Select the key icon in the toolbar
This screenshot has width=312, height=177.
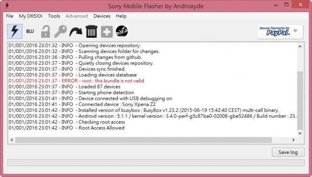coord(61,32)
